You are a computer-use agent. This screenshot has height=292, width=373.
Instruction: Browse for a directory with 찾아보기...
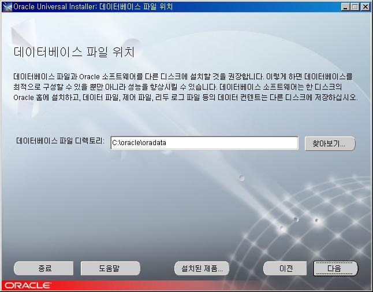click(330, 143)
